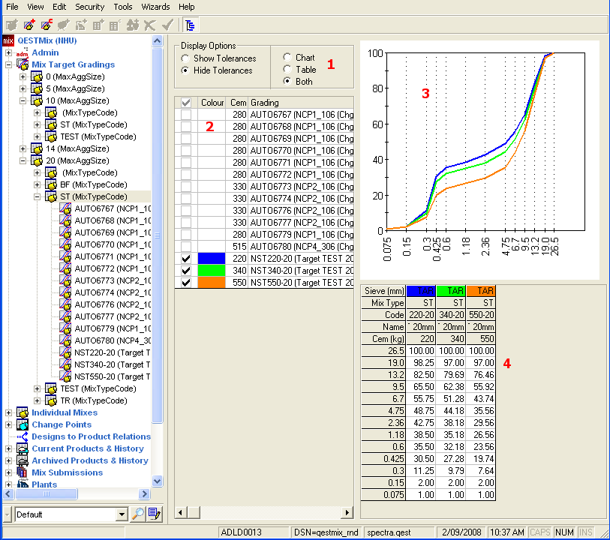This screenshot has width=610, height=540.
Task: Click the edit list icon beside the search icon
Action: point(155,514)
